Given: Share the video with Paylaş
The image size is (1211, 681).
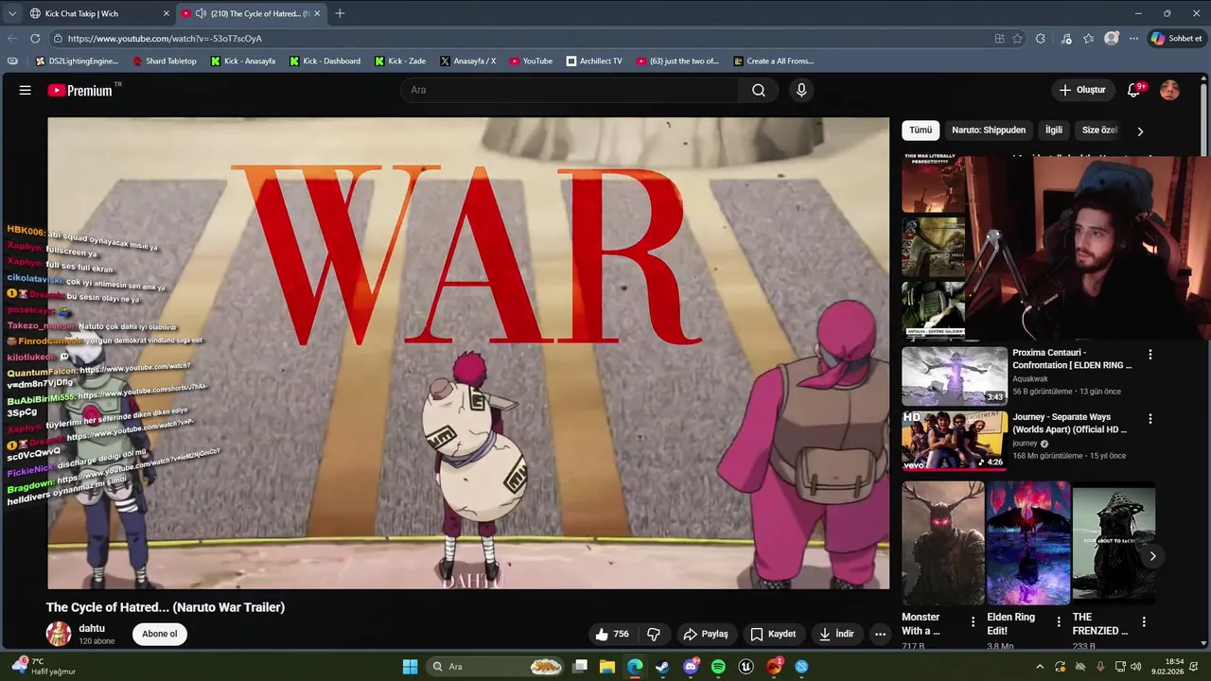Looking at the screenshot, I should point(706,634).
